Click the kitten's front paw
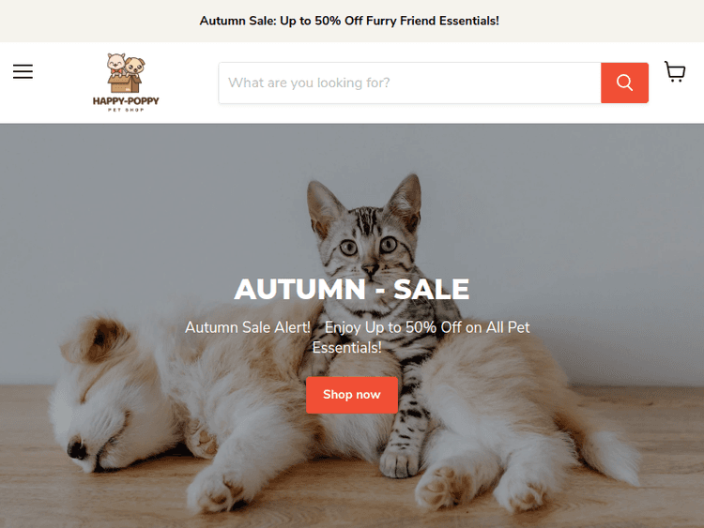Viewport: 704px width, 528px height. (x=399, y=462)
